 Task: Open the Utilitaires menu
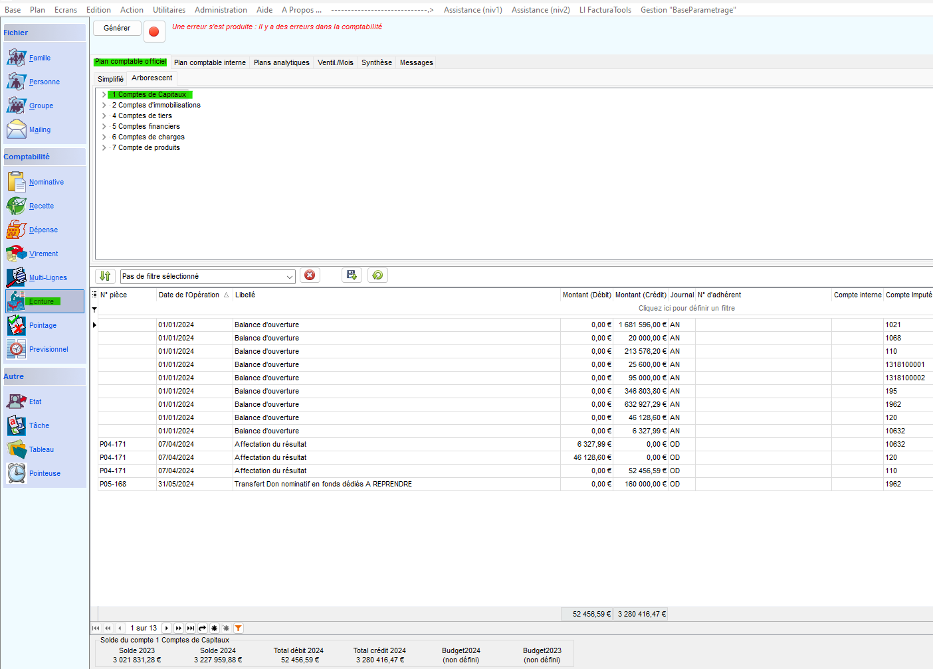coord(169,10)
